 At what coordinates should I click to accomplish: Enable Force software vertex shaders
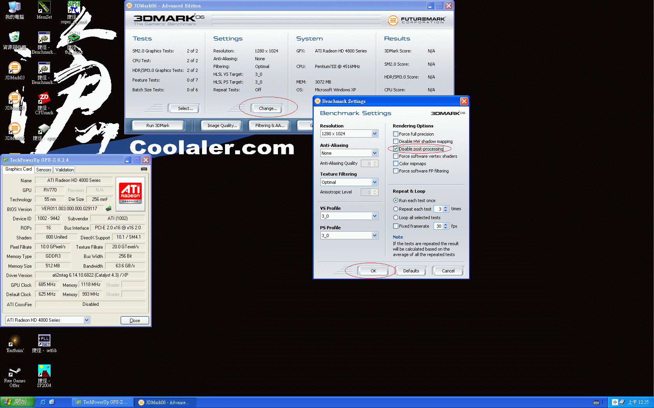[x=396, y=156]
